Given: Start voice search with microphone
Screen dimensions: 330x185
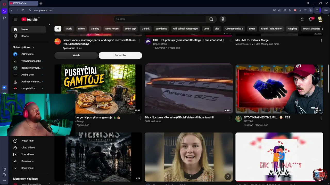Looking at the screenshot, I should point(223,19).
